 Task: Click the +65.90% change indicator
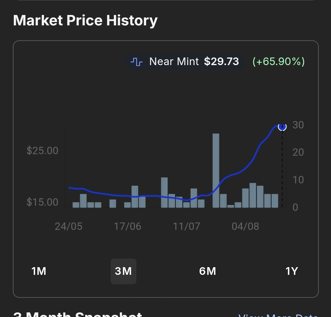278,62
